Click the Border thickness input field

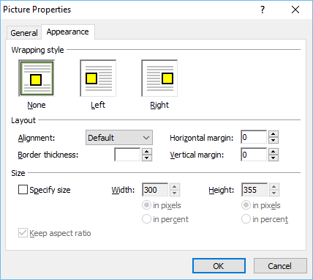click(127, 155)
